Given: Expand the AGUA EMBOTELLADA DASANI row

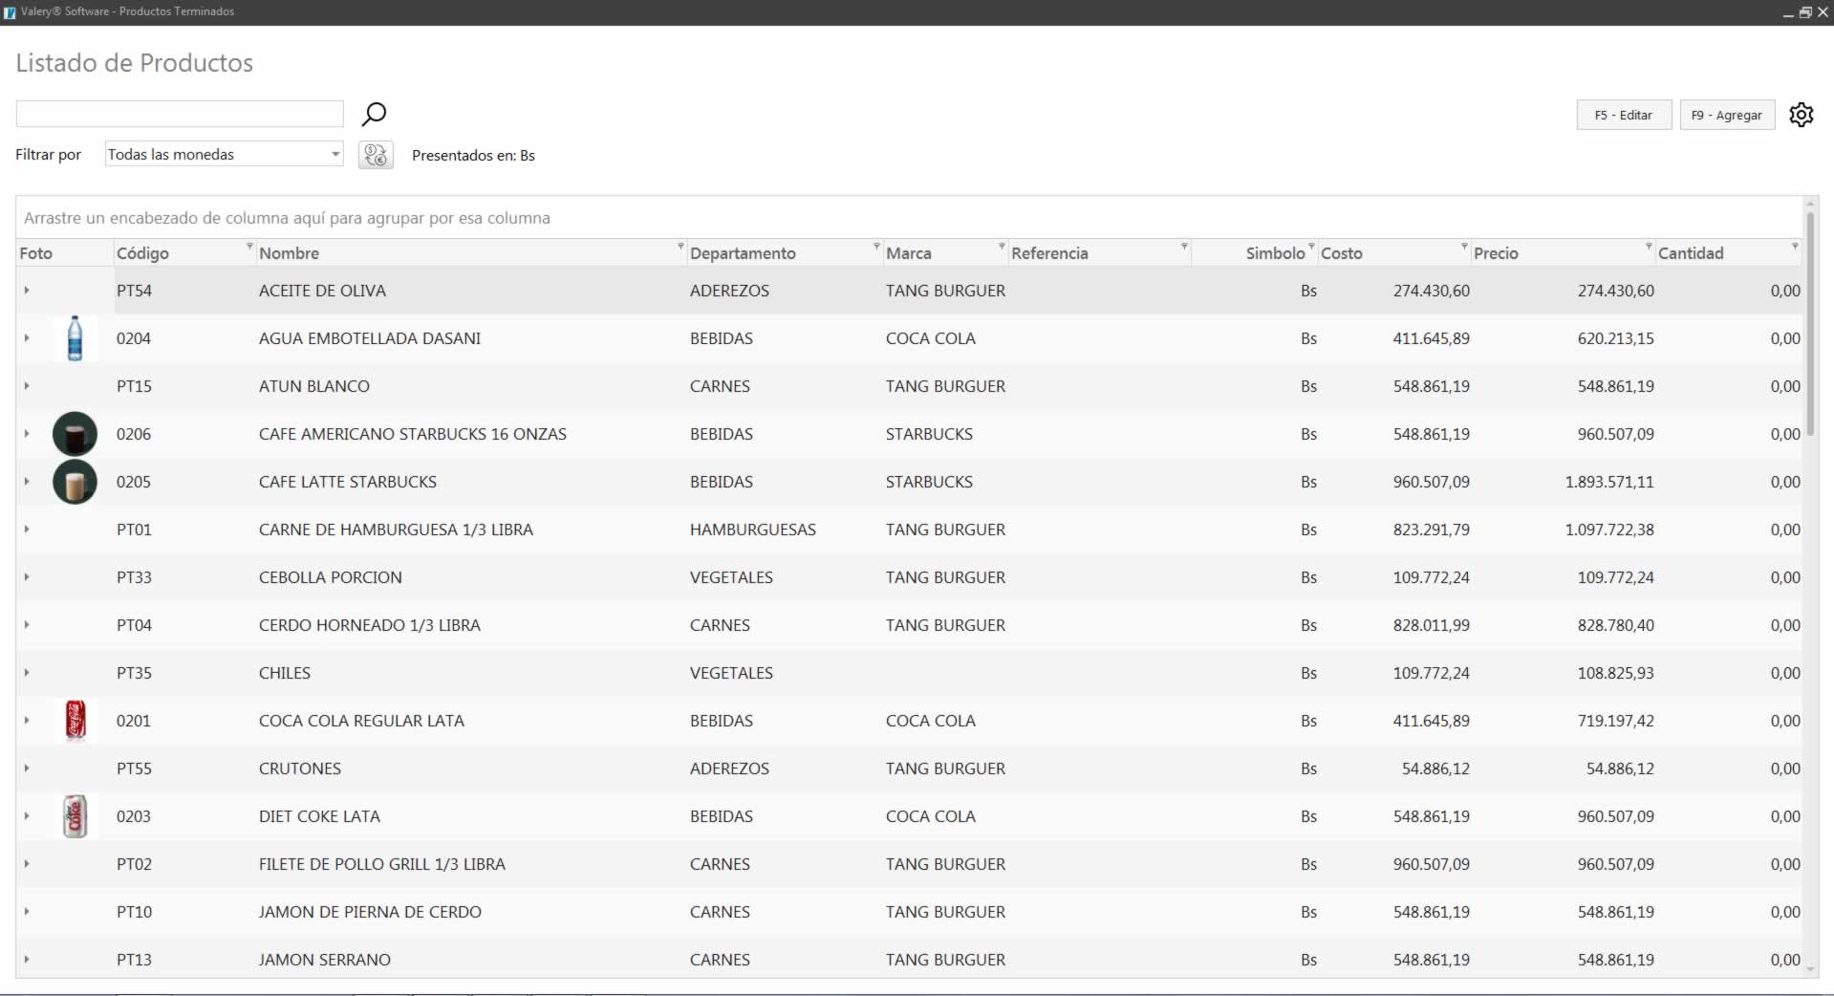Looking at the screenshot, I should coord(27,338).
